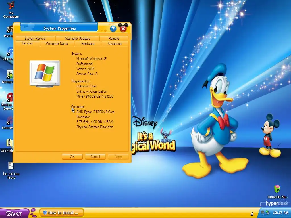Click the System Properties title bar
Image resolution: width=291 pixels, height=218 pixels.
[x=59, y=28]
